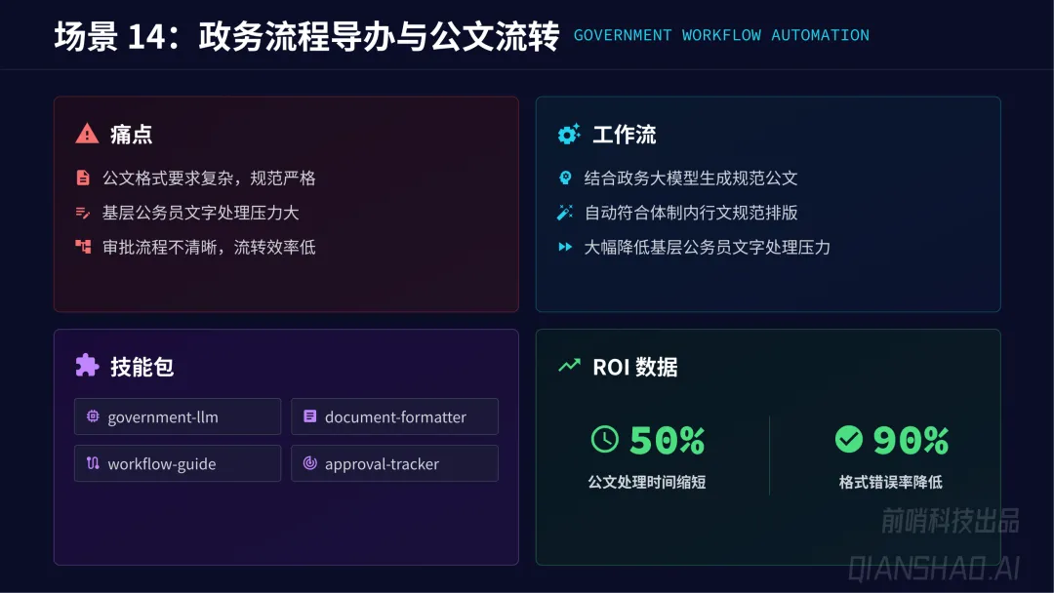Click the green trend arrow icon by ROI 数据

569,366
